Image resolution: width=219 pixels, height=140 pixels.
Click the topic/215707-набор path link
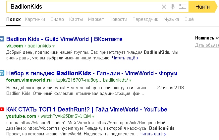92,80
